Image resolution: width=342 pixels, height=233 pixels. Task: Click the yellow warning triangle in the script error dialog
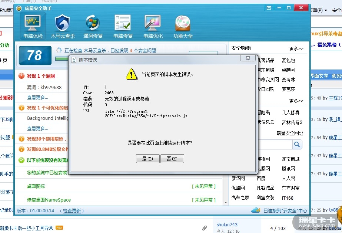pyautogui.click(x=132, y=74)
